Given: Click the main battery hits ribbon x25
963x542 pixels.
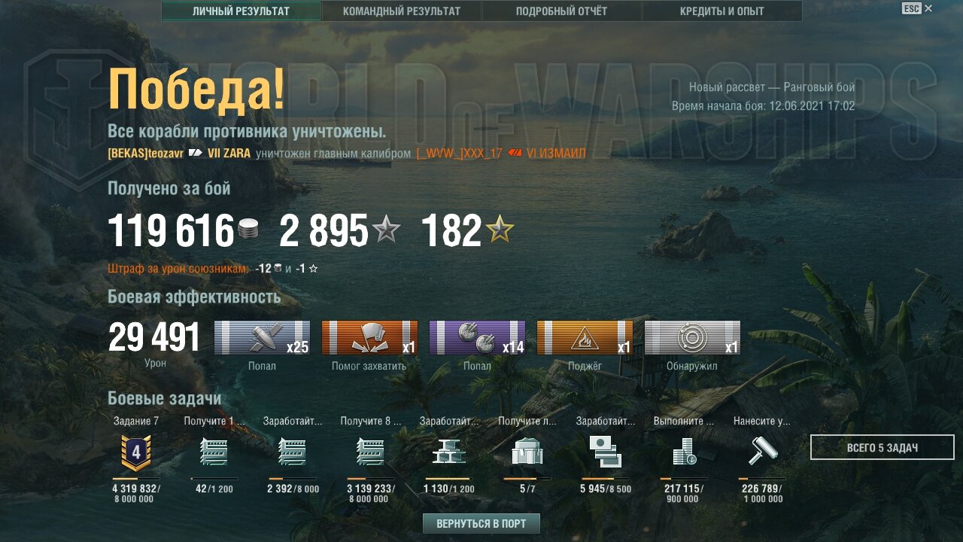Looking at the screenshot, I should coord(262,337).
